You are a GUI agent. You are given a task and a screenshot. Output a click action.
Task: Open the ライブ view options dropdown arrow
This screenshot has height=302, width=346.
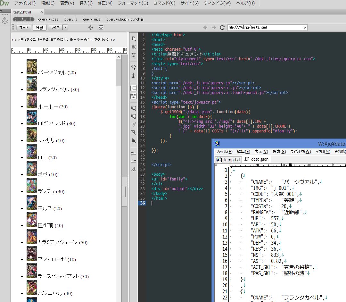pyautogui.click(x=65, y=28)
